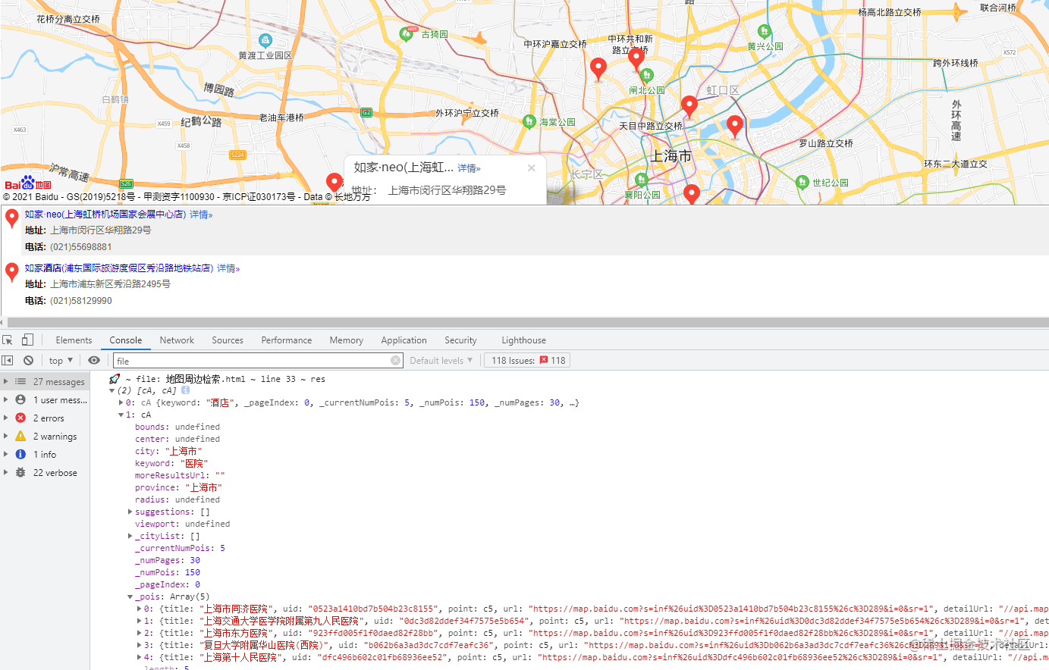The image size is (1049, 670).
Task: Clear the filter text with the x icon
Action: pyautogui.click(x=395, y=361)
